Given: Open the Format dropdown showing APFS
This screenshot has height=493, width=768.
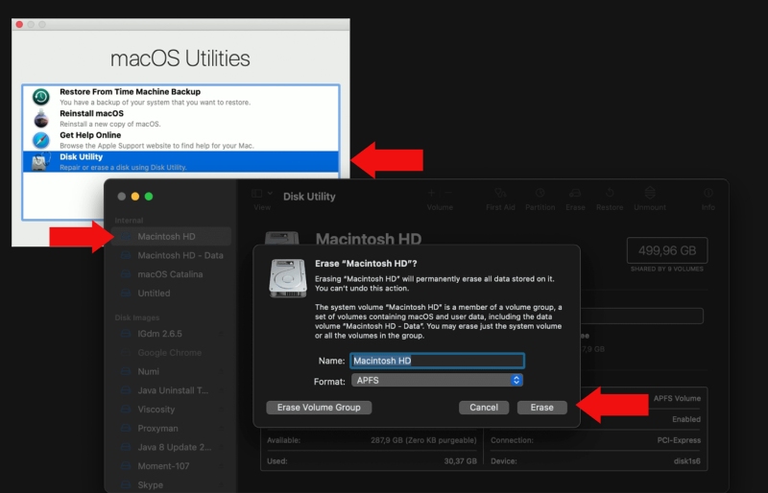Looking at the screenshot, I should click(x=437, y=381).
